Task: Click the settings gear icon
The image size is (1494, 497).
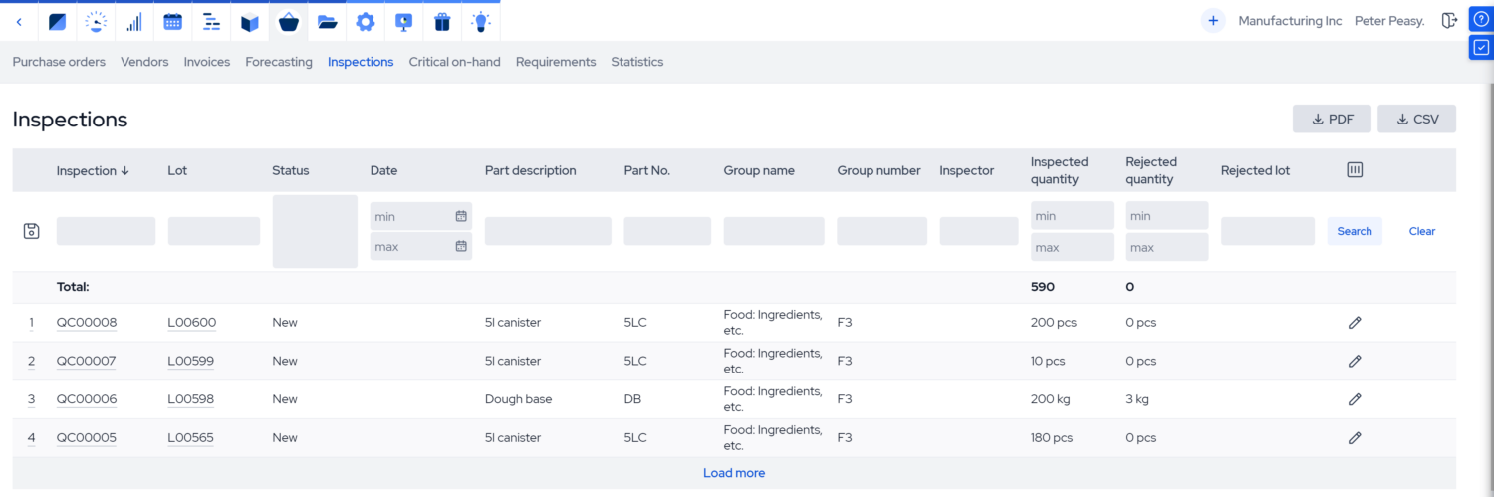Action: point(366,21)
